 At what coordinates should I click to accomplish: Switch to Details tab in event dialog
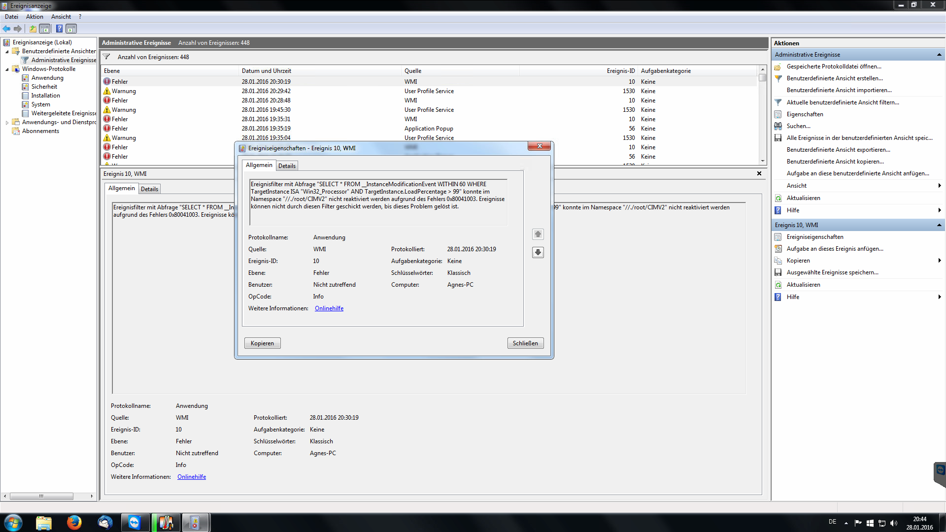(x=287, y=166)
